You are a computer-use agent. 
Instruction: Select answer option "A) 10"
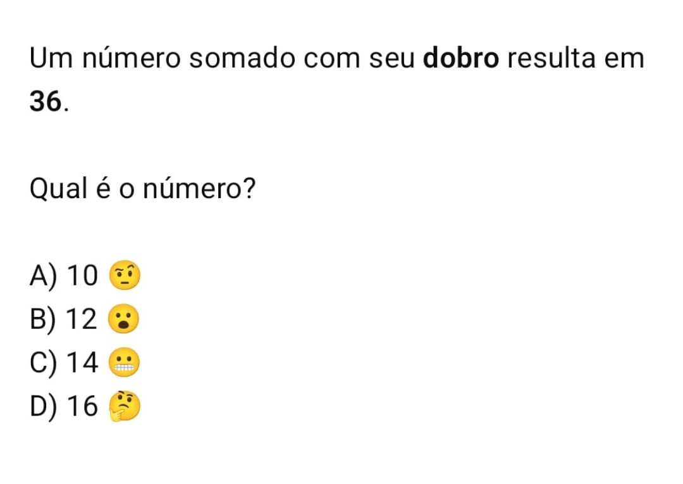point(64,276)
